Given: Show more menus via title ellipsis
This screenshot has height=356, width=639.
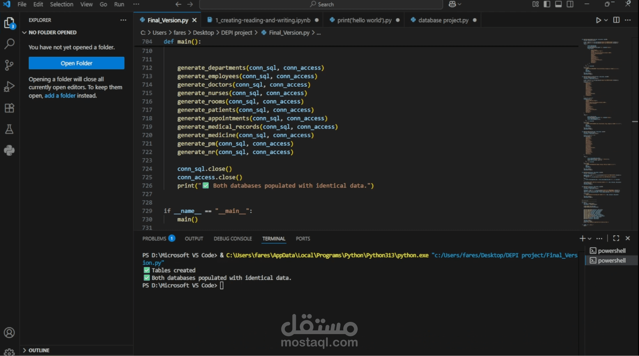Looking at the screenshot, I should coord(136,4).
